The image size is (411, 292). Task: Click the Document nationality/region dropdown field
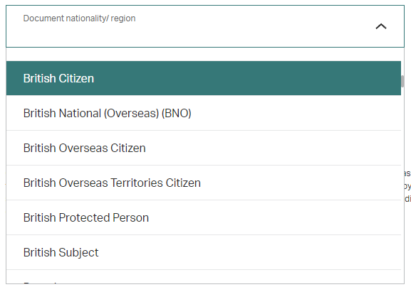coord(205,26)
